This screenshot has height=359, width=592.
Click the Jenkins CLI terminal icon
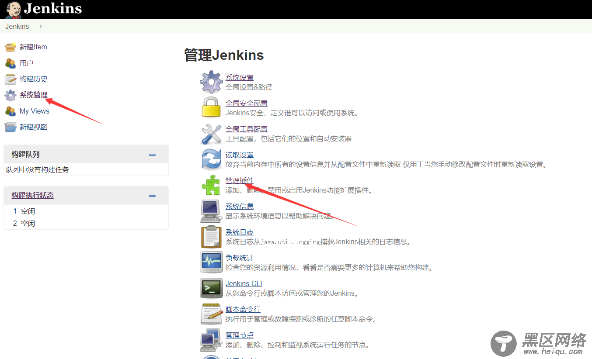pos(211,288)
